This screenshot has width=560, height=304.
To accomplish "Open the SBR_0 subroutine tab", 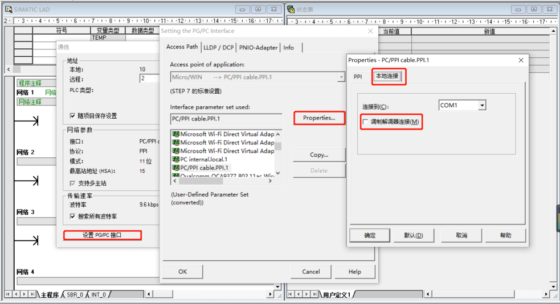I will point(75,295).
